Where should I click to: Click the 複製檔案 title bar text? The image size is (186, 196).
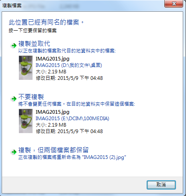tap(12, 6)
